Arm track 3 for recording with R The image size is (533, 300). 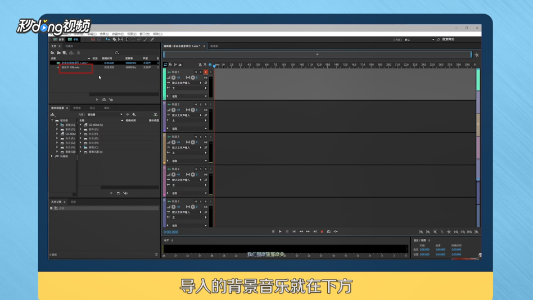click(x=206, y=137)
